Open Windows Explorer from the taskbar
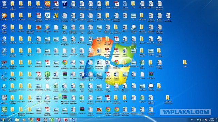The image size is (218, 122). pos(17,120)
